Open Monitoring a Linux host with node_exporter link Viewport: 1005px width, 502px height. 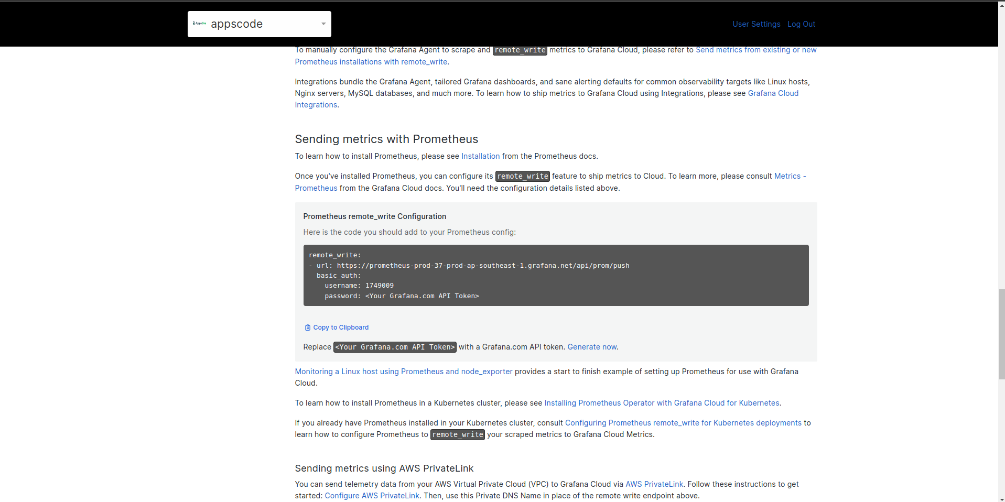point(403,372)
